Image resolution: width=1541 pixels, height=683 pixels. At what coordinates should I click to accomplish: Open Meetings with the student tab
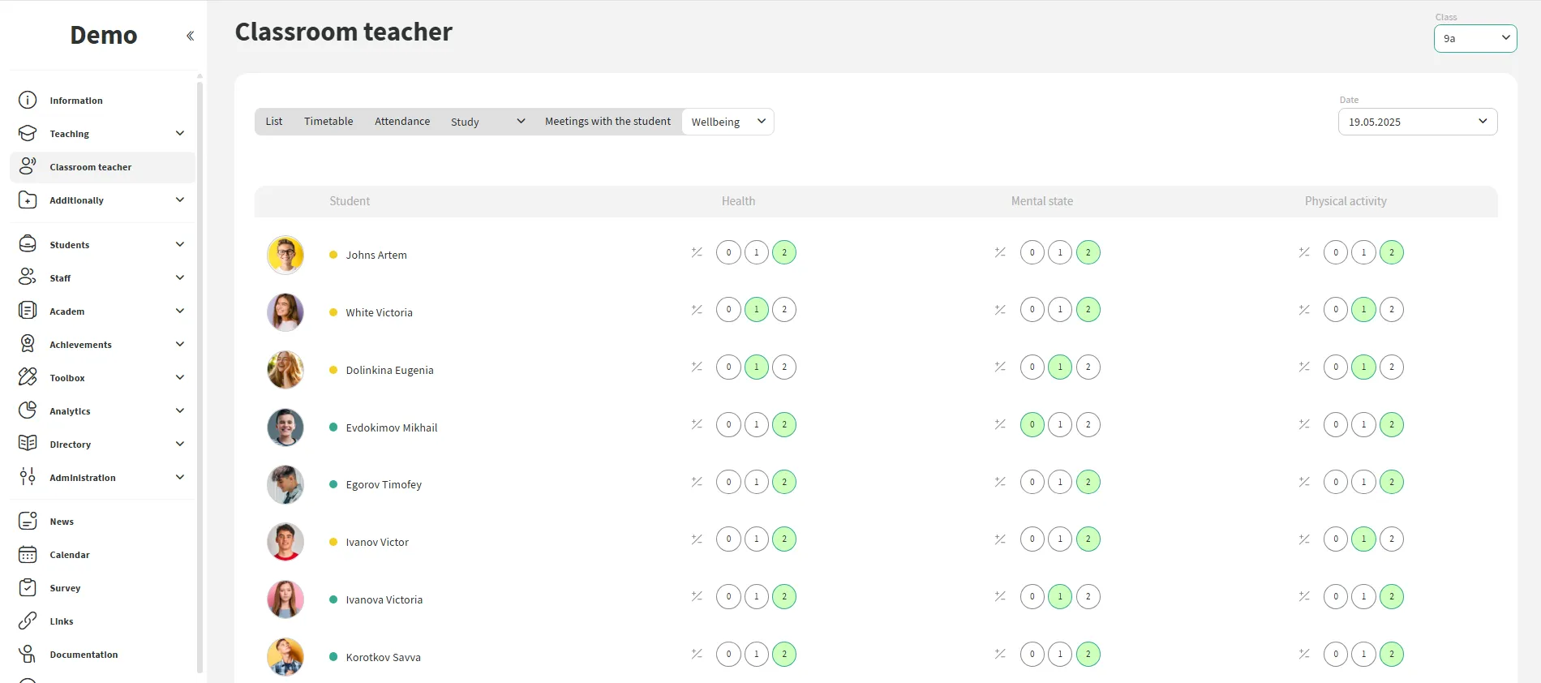(607, 122)
